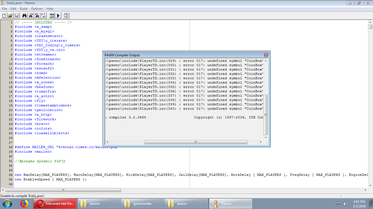Select the PlayerTD.inc(329) error line

pyautogui.click(x=184, y=61)
